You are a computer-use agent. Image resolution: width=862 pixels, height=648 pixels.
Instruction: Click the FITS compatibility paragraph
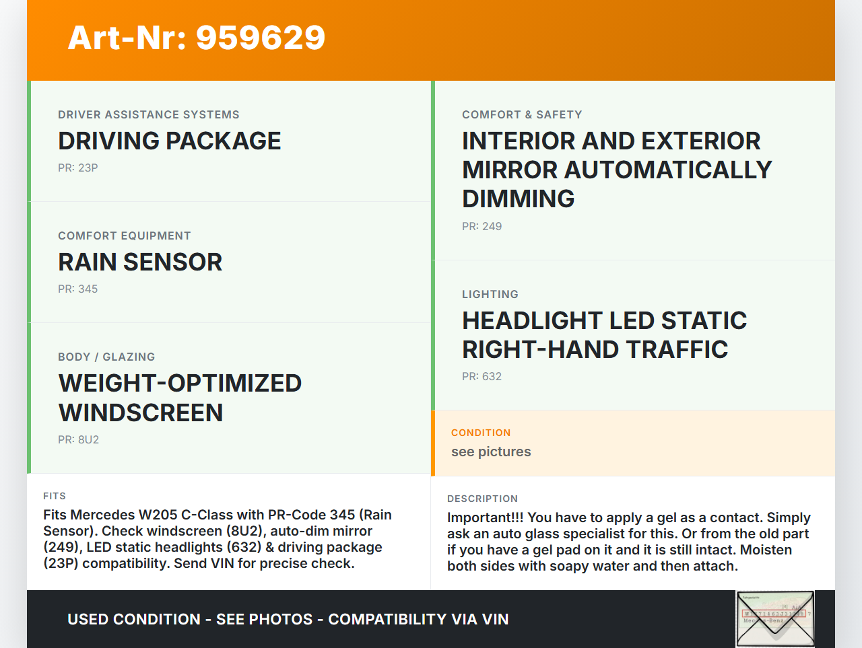[218, 539]
